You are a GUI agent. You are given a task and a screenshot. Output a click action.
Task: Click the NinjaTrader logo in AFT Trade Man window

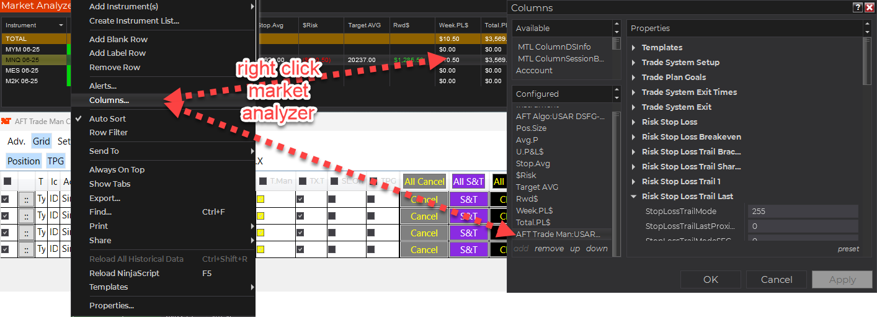point(6,121)
